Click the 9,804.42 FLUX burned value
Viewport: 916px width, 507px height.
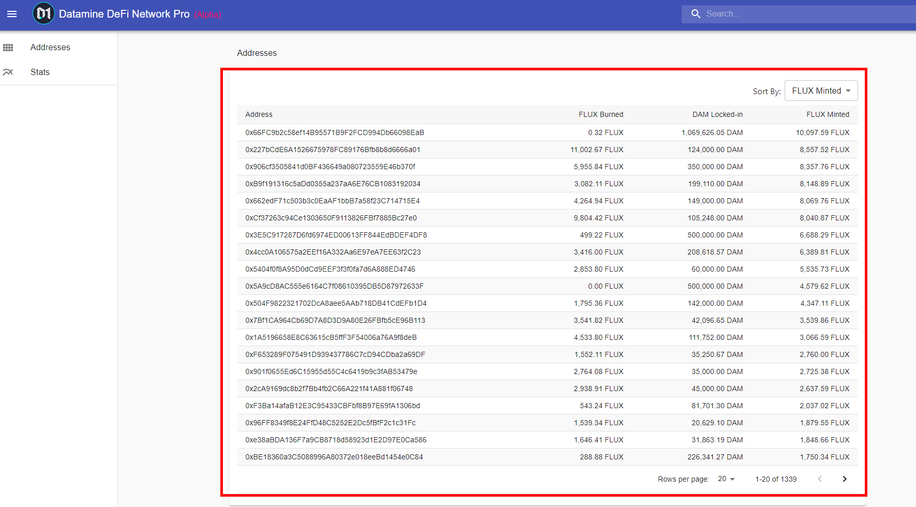coord(598,218)
